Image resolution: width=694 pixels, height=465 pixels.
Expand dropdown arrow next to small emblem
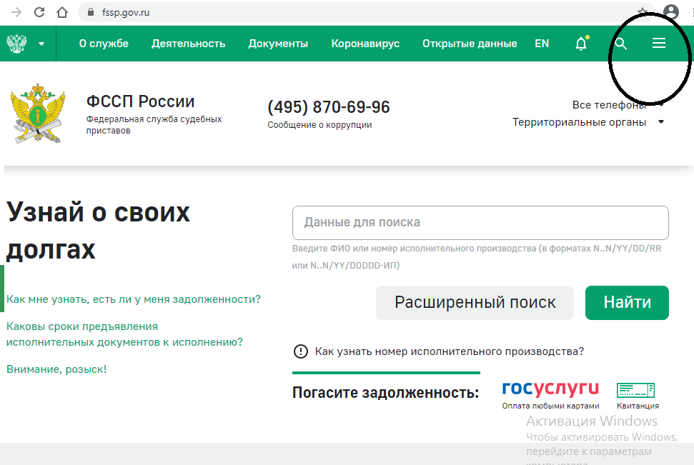pos(41,44)
